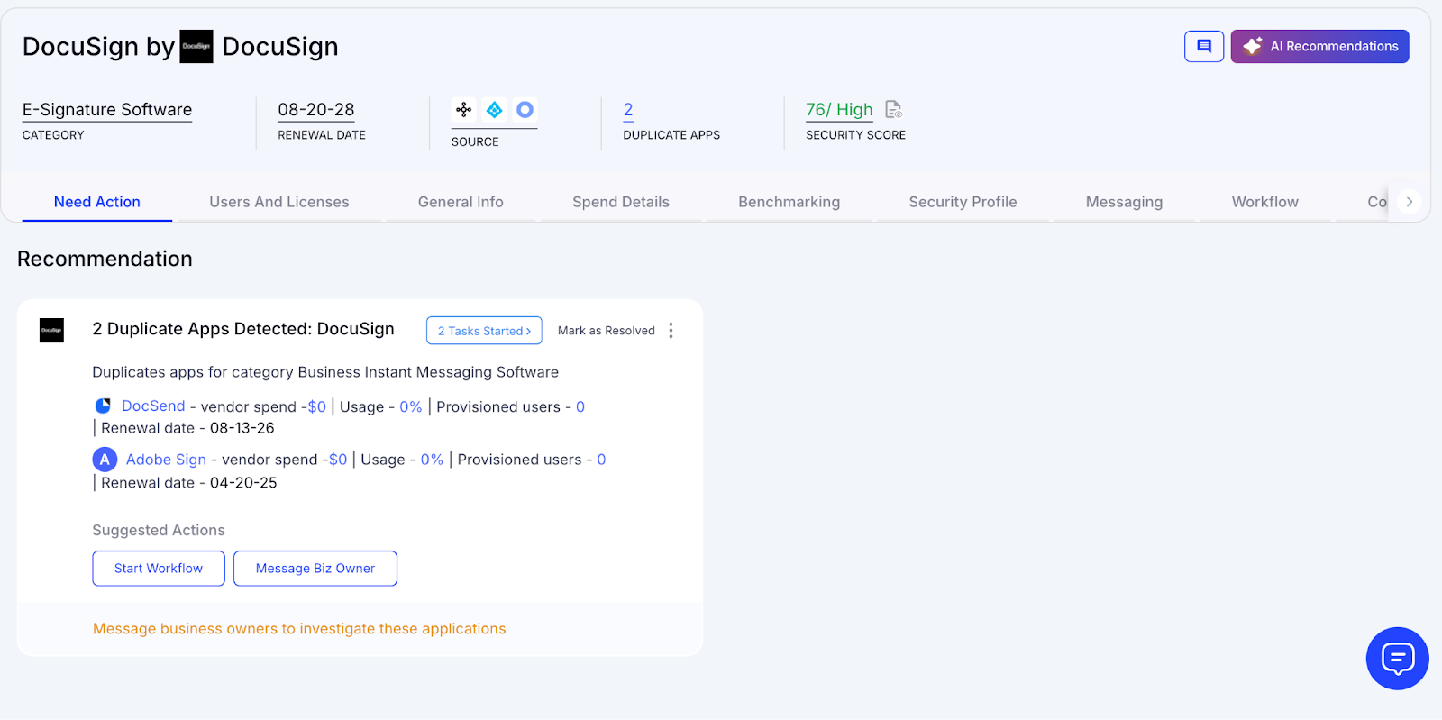Open the General Info tab
This screenshot has width=1442, height=720.
pos(461,202)
